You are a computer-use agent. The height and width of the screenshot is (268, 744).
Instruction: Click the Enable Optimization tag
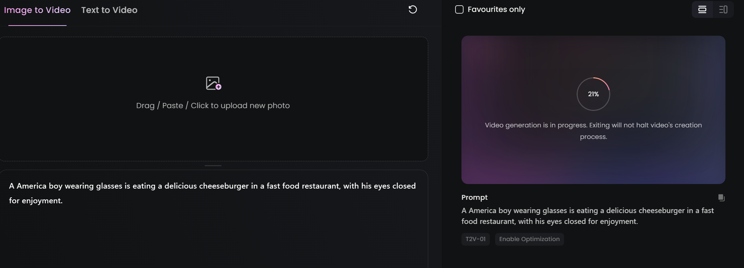point(529,239)
